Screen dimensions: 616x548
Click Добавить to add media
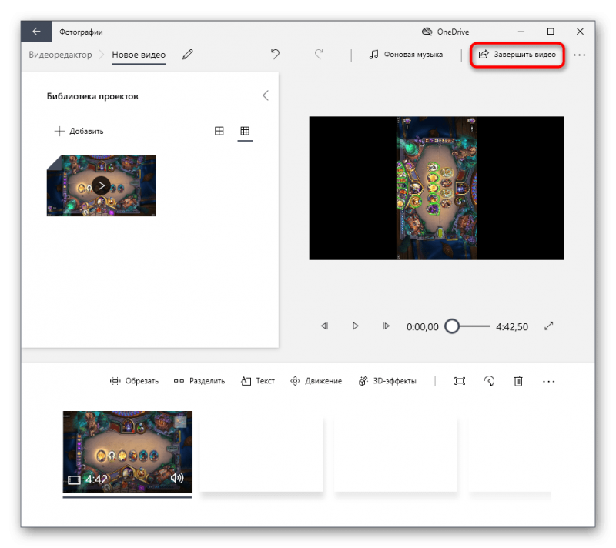coord(79,131)
